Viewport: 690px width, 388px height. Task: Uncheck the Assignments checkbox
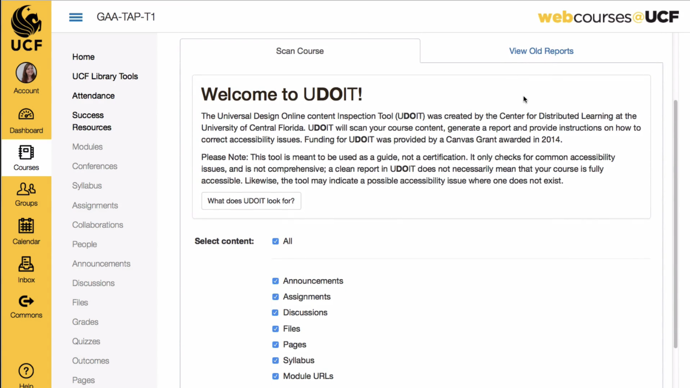point(275,297)
